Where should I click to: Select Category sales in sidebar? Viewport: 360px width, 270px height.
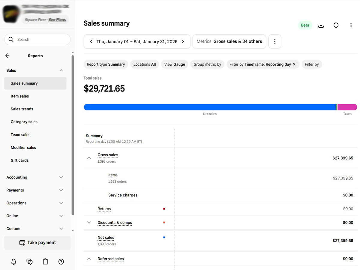24,122
